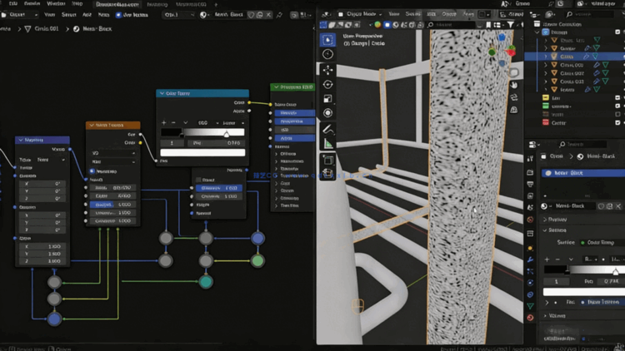Click plus button in Color Ramp node
Viewport: 625px width, 351px height.
click(164, 123)
